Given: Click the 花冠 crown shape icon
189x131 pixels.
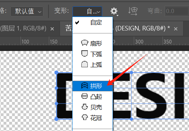Looking at the screenshot, I should tap(85, 118).
